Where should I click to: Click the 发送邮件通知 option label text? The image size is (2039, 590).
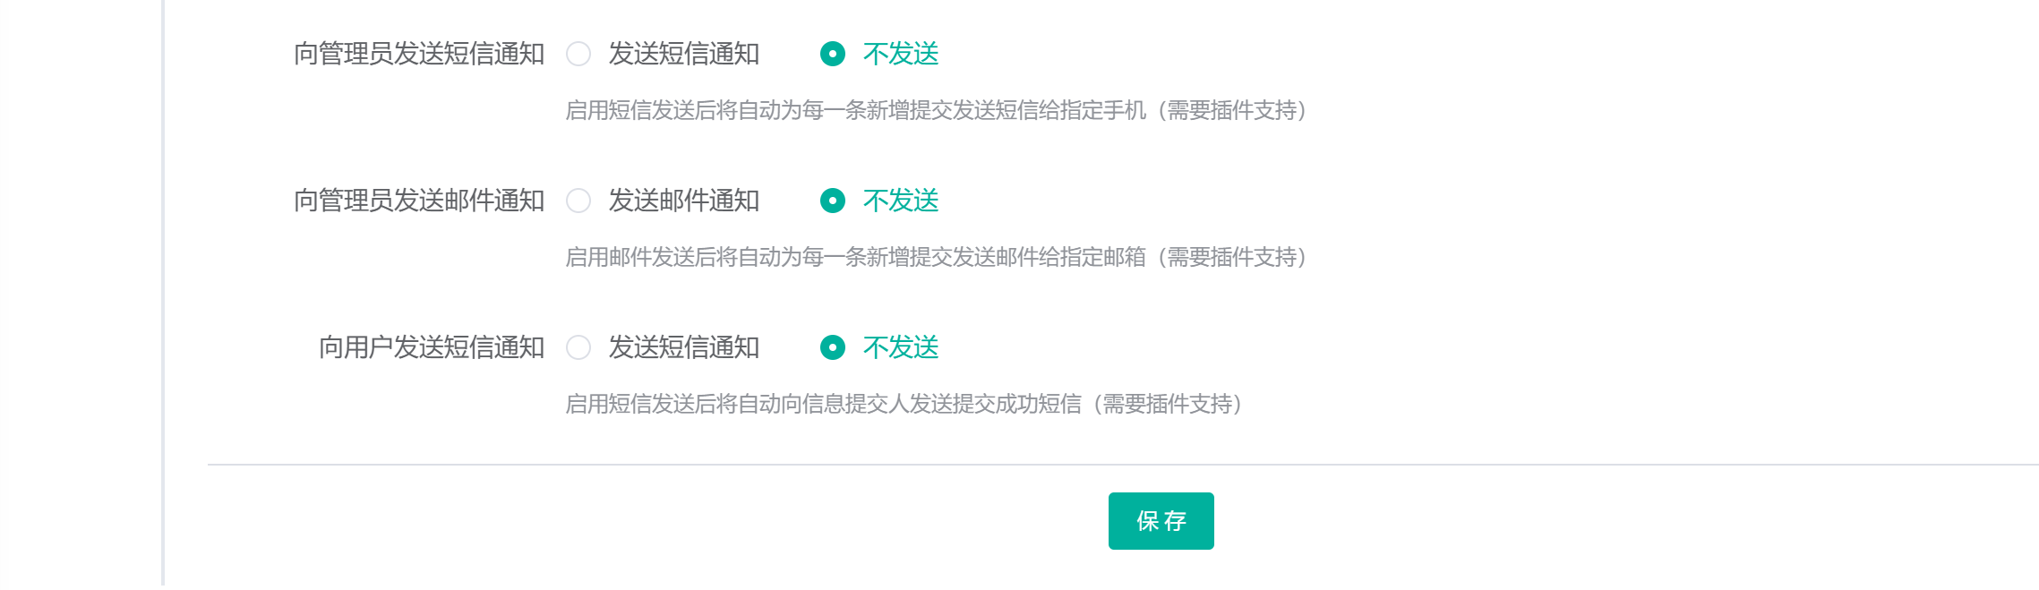pos(684,201)
